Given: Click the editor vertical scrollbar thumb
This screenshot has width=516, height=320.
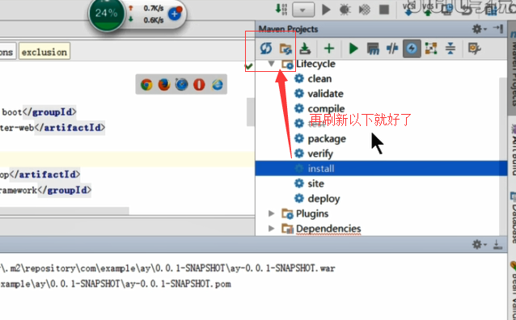Looking at the screenshot, I should point(251,112).
